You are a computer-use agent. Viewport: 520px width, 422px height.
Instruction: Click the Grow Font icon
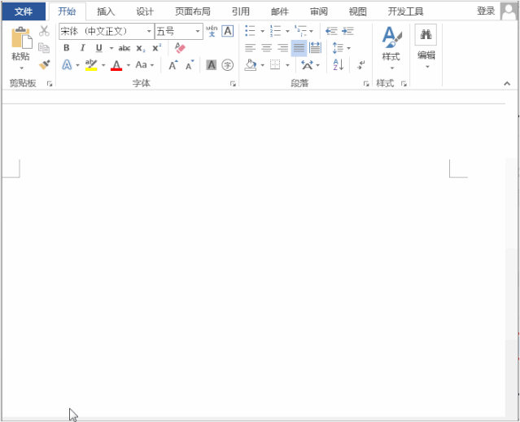pos(173,64)
